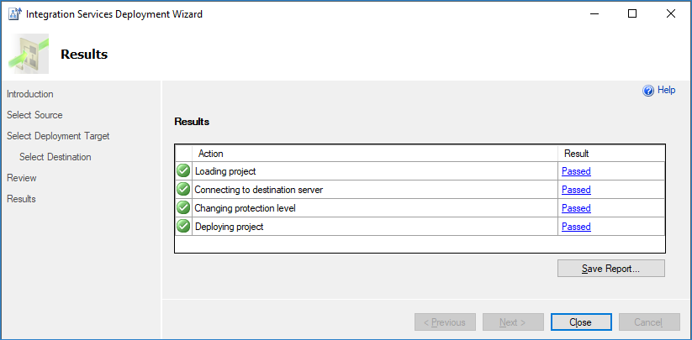692x340 pixels.
Task: Click the wizard title bar app icon
Action: pos(14,14)
